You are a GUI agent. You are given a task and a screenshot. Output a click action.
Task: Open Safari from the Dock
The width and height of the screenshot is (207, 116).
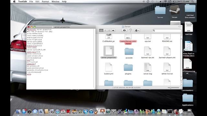click(x=58, y=111)
